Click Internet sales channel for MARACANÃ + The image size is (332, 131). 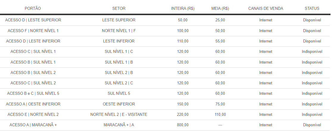(266, 125)
